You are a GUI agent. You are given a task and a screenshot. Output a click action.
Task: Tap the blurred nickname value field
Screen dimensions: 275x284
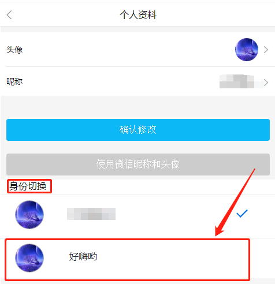241,81
